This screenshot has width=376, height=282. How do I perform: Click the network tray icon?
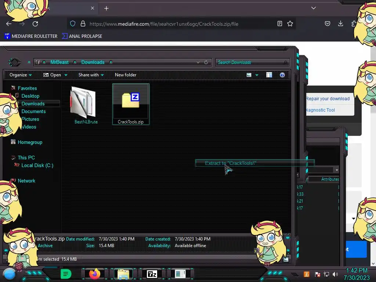pos(326,274)
